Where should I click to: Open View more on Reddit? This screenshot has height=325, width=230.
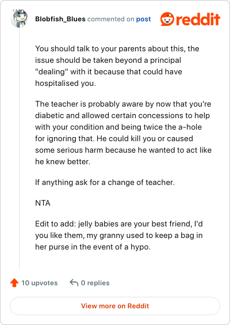point(115,306)
